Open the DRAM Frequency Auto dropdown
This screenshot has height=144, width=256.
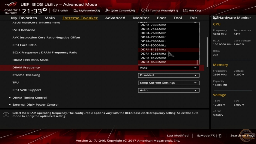tap(168, 68)
